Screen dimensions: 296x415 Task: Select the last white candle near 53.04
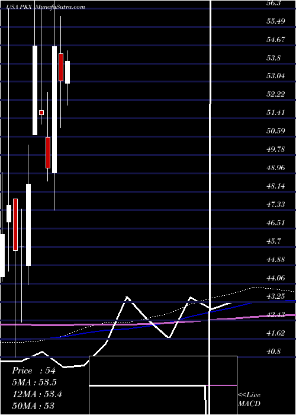(x=67, y=72)
